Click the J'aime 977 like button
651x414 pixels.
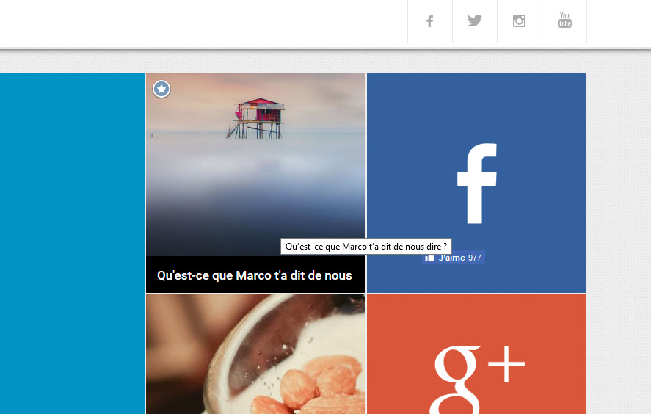(x=454, y=258)
